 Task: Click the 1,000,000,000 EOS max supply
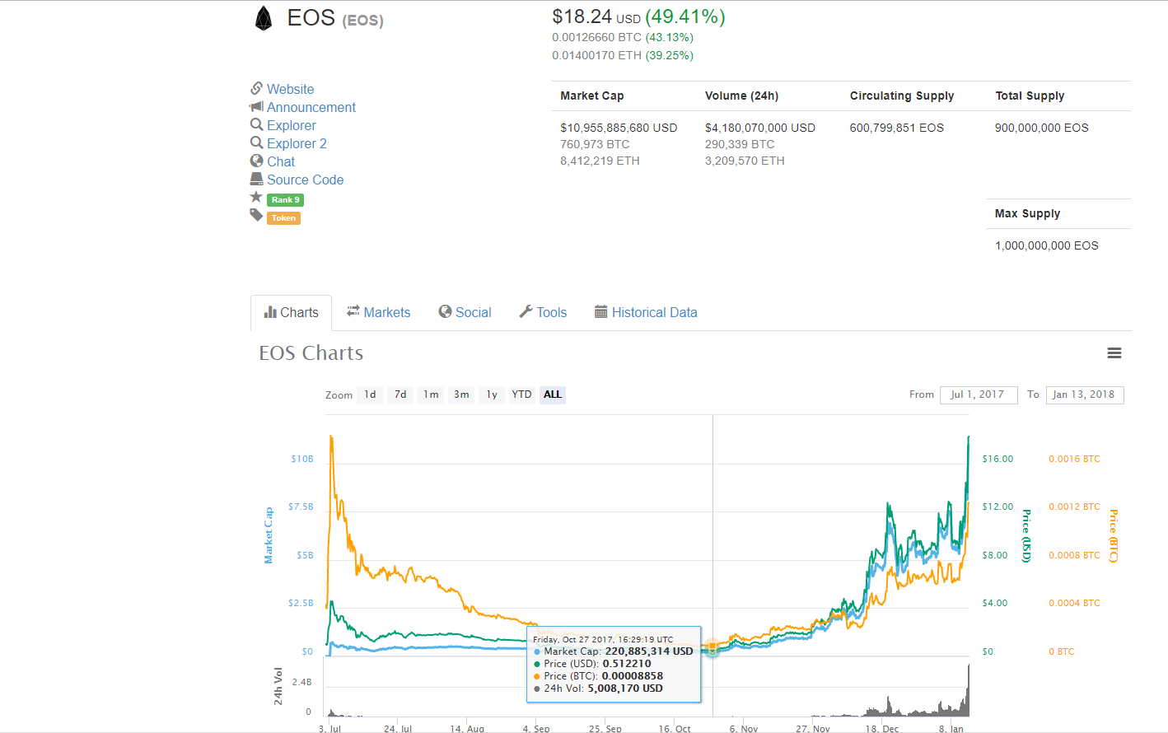coord(1047,245)
